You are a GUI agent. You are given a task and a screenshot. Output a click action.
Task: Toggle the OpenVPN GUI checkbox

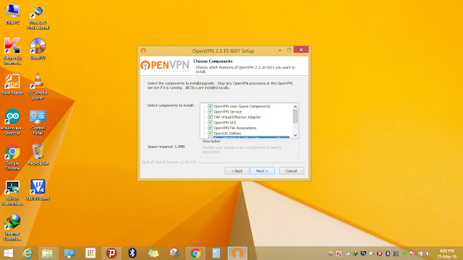211,122
